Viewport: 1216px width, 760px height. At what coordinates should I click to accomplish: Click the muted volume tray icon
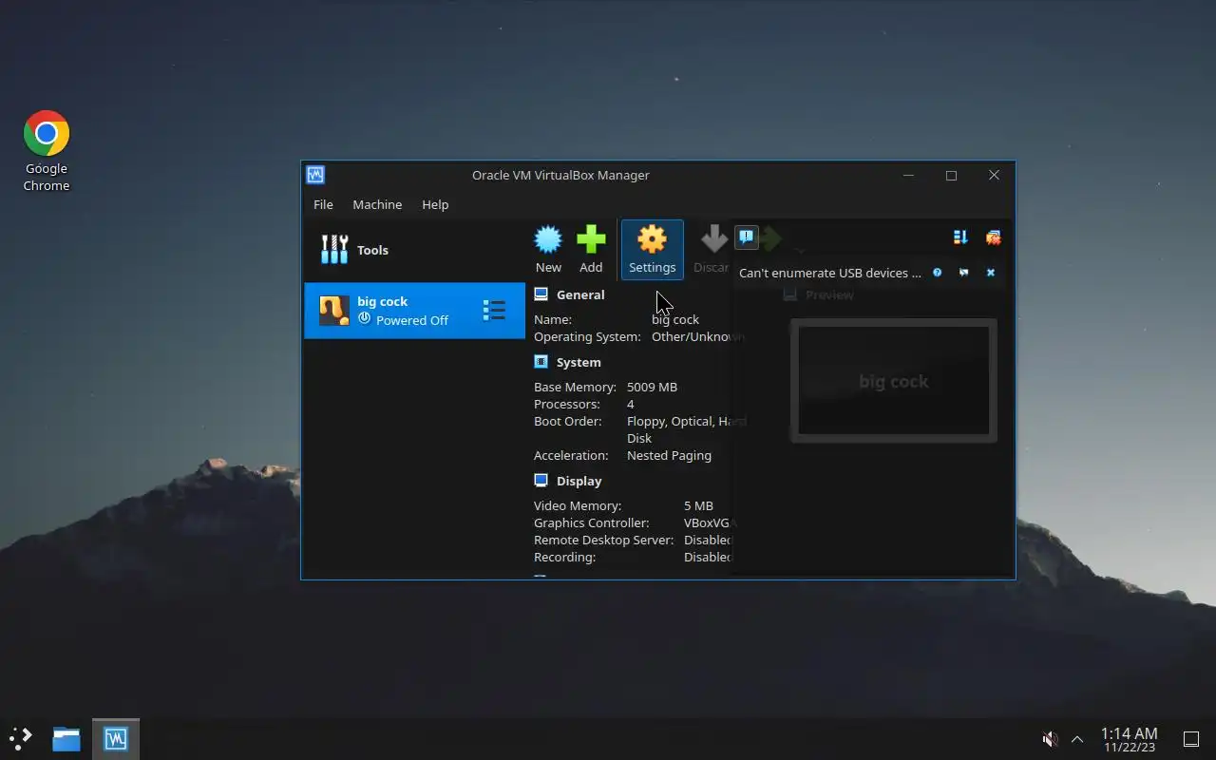[x=1050, y=739]
